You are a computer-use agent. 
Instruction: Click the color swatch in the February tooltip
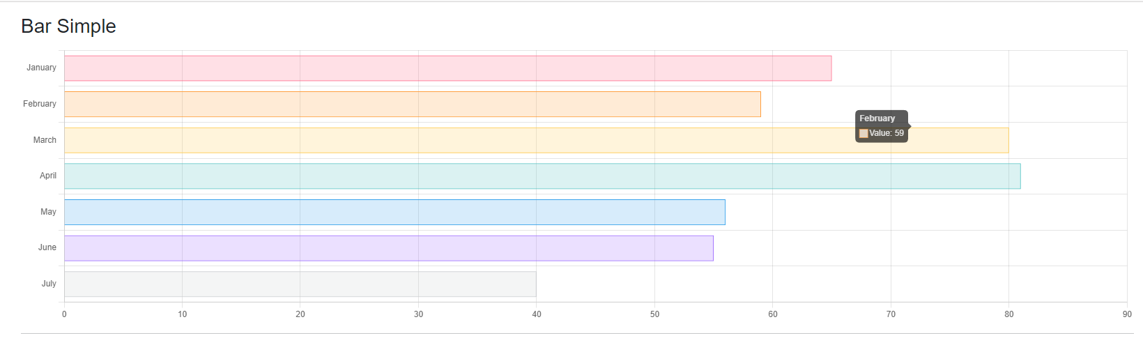[864, 134]
